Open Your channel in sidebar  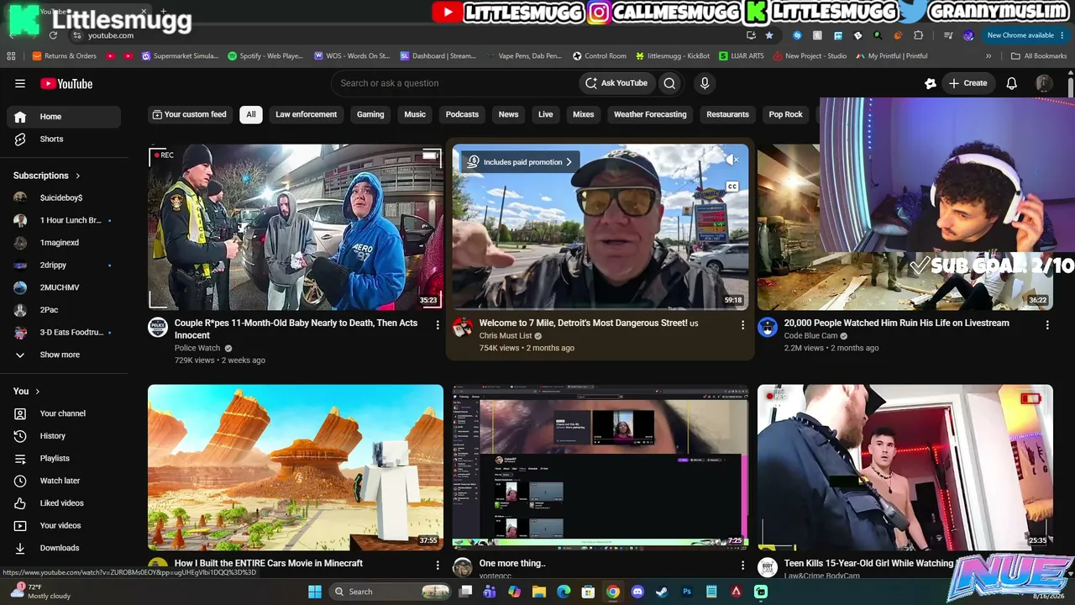tap(64, 413)
